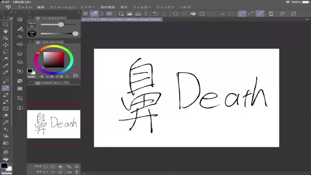
Task: Expand the up-down arrows beside edit icon
Action: [102, 14]
